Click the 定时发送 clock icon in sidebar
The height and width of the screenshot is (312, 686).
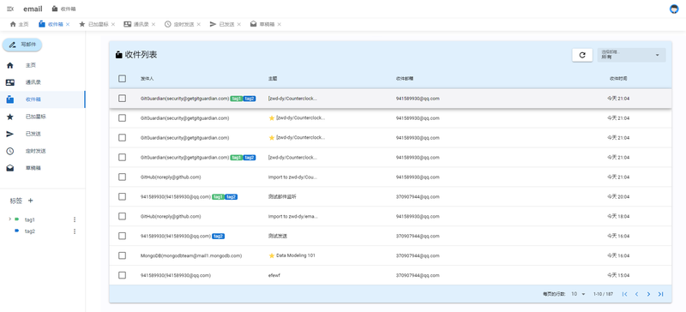point(10,151)
